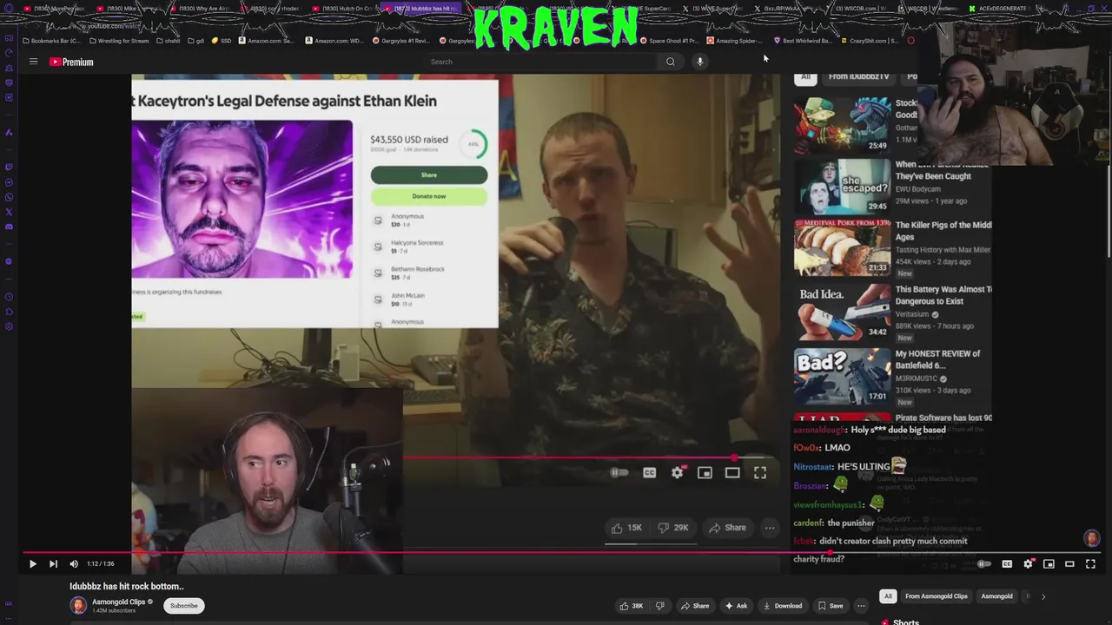This screenshot has height=625, width=1112.
Task: Click the 15K like button in embedded video
Action: 626,528
